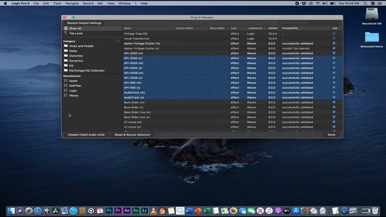The height and width of the screenshot is (217, 386).
Task: Open Lightroom from the dock
Action: [144, 210]
